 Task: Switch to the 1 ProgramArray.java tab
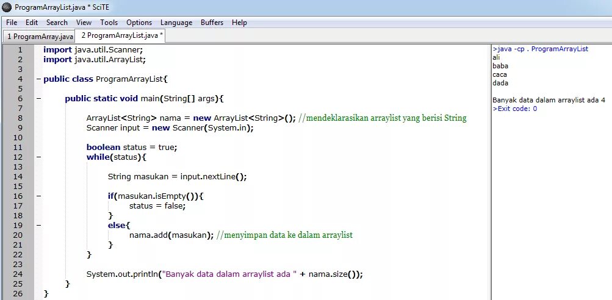(x=40, y=37)
